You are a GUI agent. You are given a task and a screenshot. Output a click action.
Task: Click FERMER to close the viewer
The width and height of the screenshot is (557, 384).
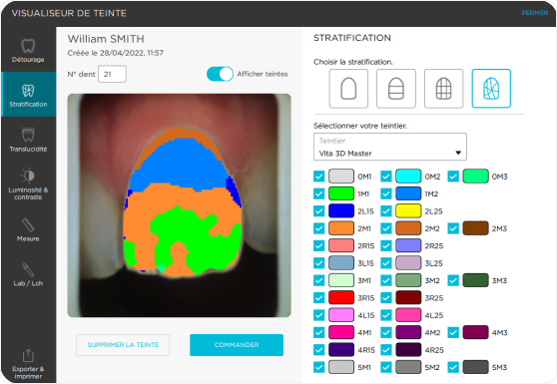[535, 13]
